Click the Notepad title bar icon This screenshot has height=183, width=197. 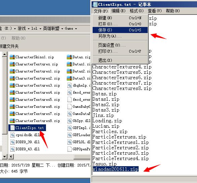tap(95, 4)
